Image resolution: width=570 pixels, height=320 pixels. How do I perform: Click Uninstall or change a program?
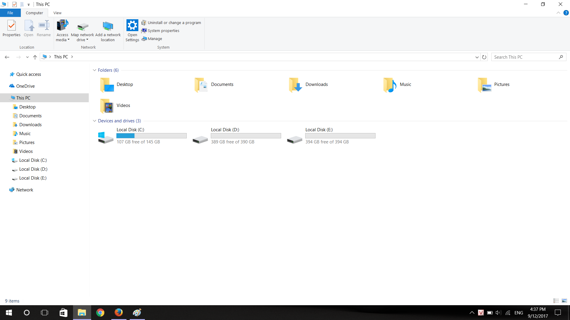click(x=174, y=23)
